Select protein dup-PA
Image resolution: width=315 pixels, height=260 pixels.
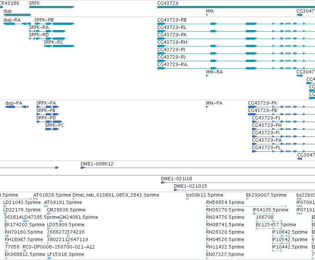14,103
